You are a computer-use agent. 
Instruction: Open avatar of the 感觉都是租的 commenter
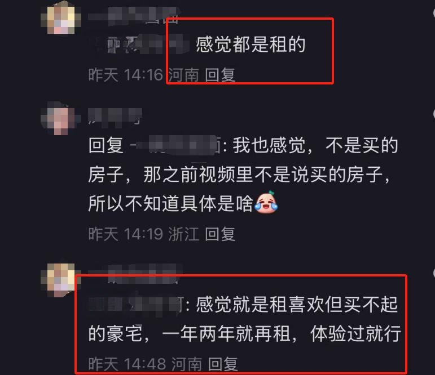(x=61, y=19)
